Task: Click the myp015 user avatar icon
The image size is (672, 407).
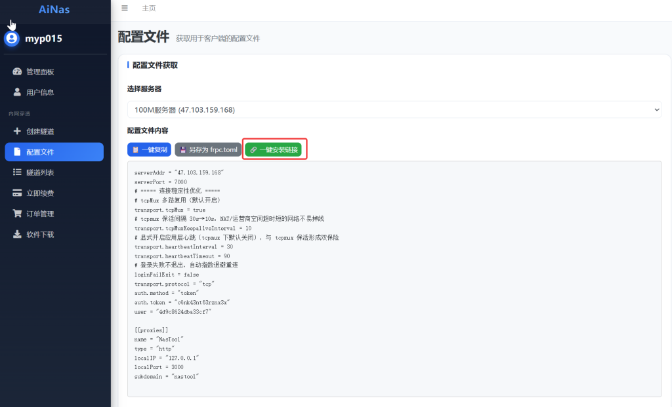Action: coord(12,39)
